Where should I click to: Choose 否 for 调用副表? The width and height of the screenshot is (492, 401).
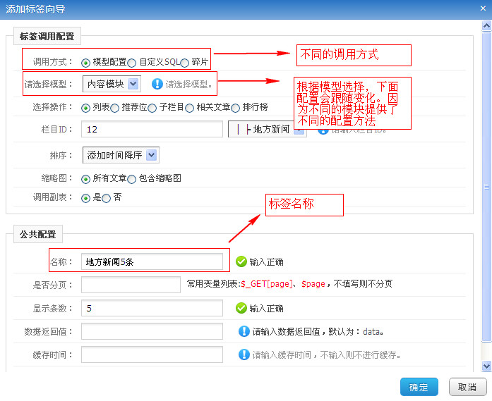pos(107,198)
